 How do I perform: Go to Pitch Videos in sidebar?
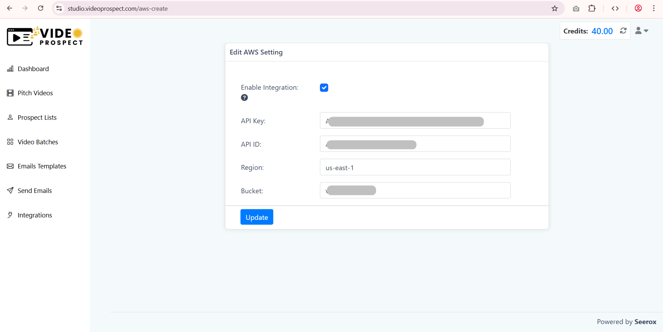[35, 93]
